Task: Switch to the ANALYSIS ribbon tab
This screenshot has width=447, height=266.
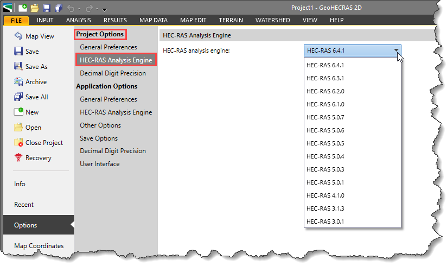Action: pyautogui.click(x=79, y=20)
